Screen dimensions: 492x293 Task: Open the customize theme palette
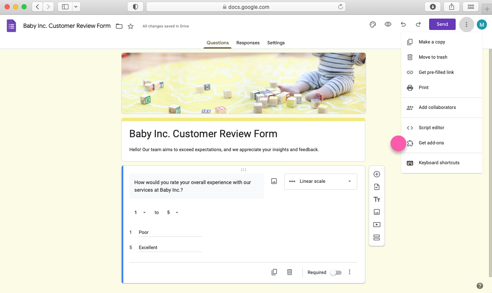click(x=372, y=24)
